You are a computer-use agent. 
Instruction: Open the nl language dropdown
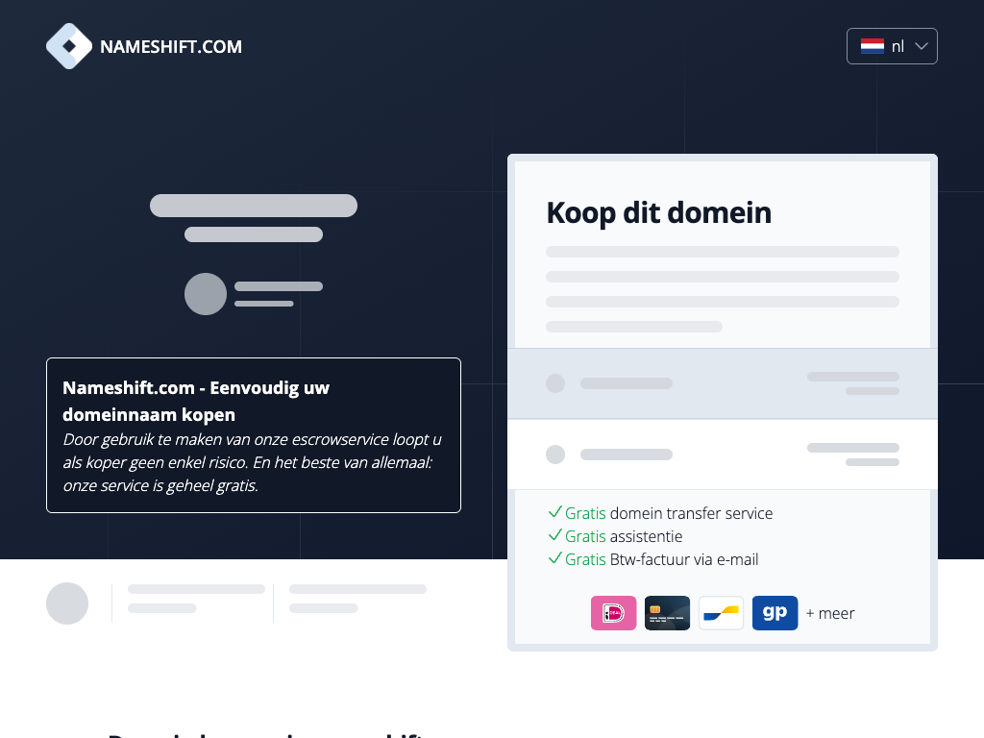point(892,46)
